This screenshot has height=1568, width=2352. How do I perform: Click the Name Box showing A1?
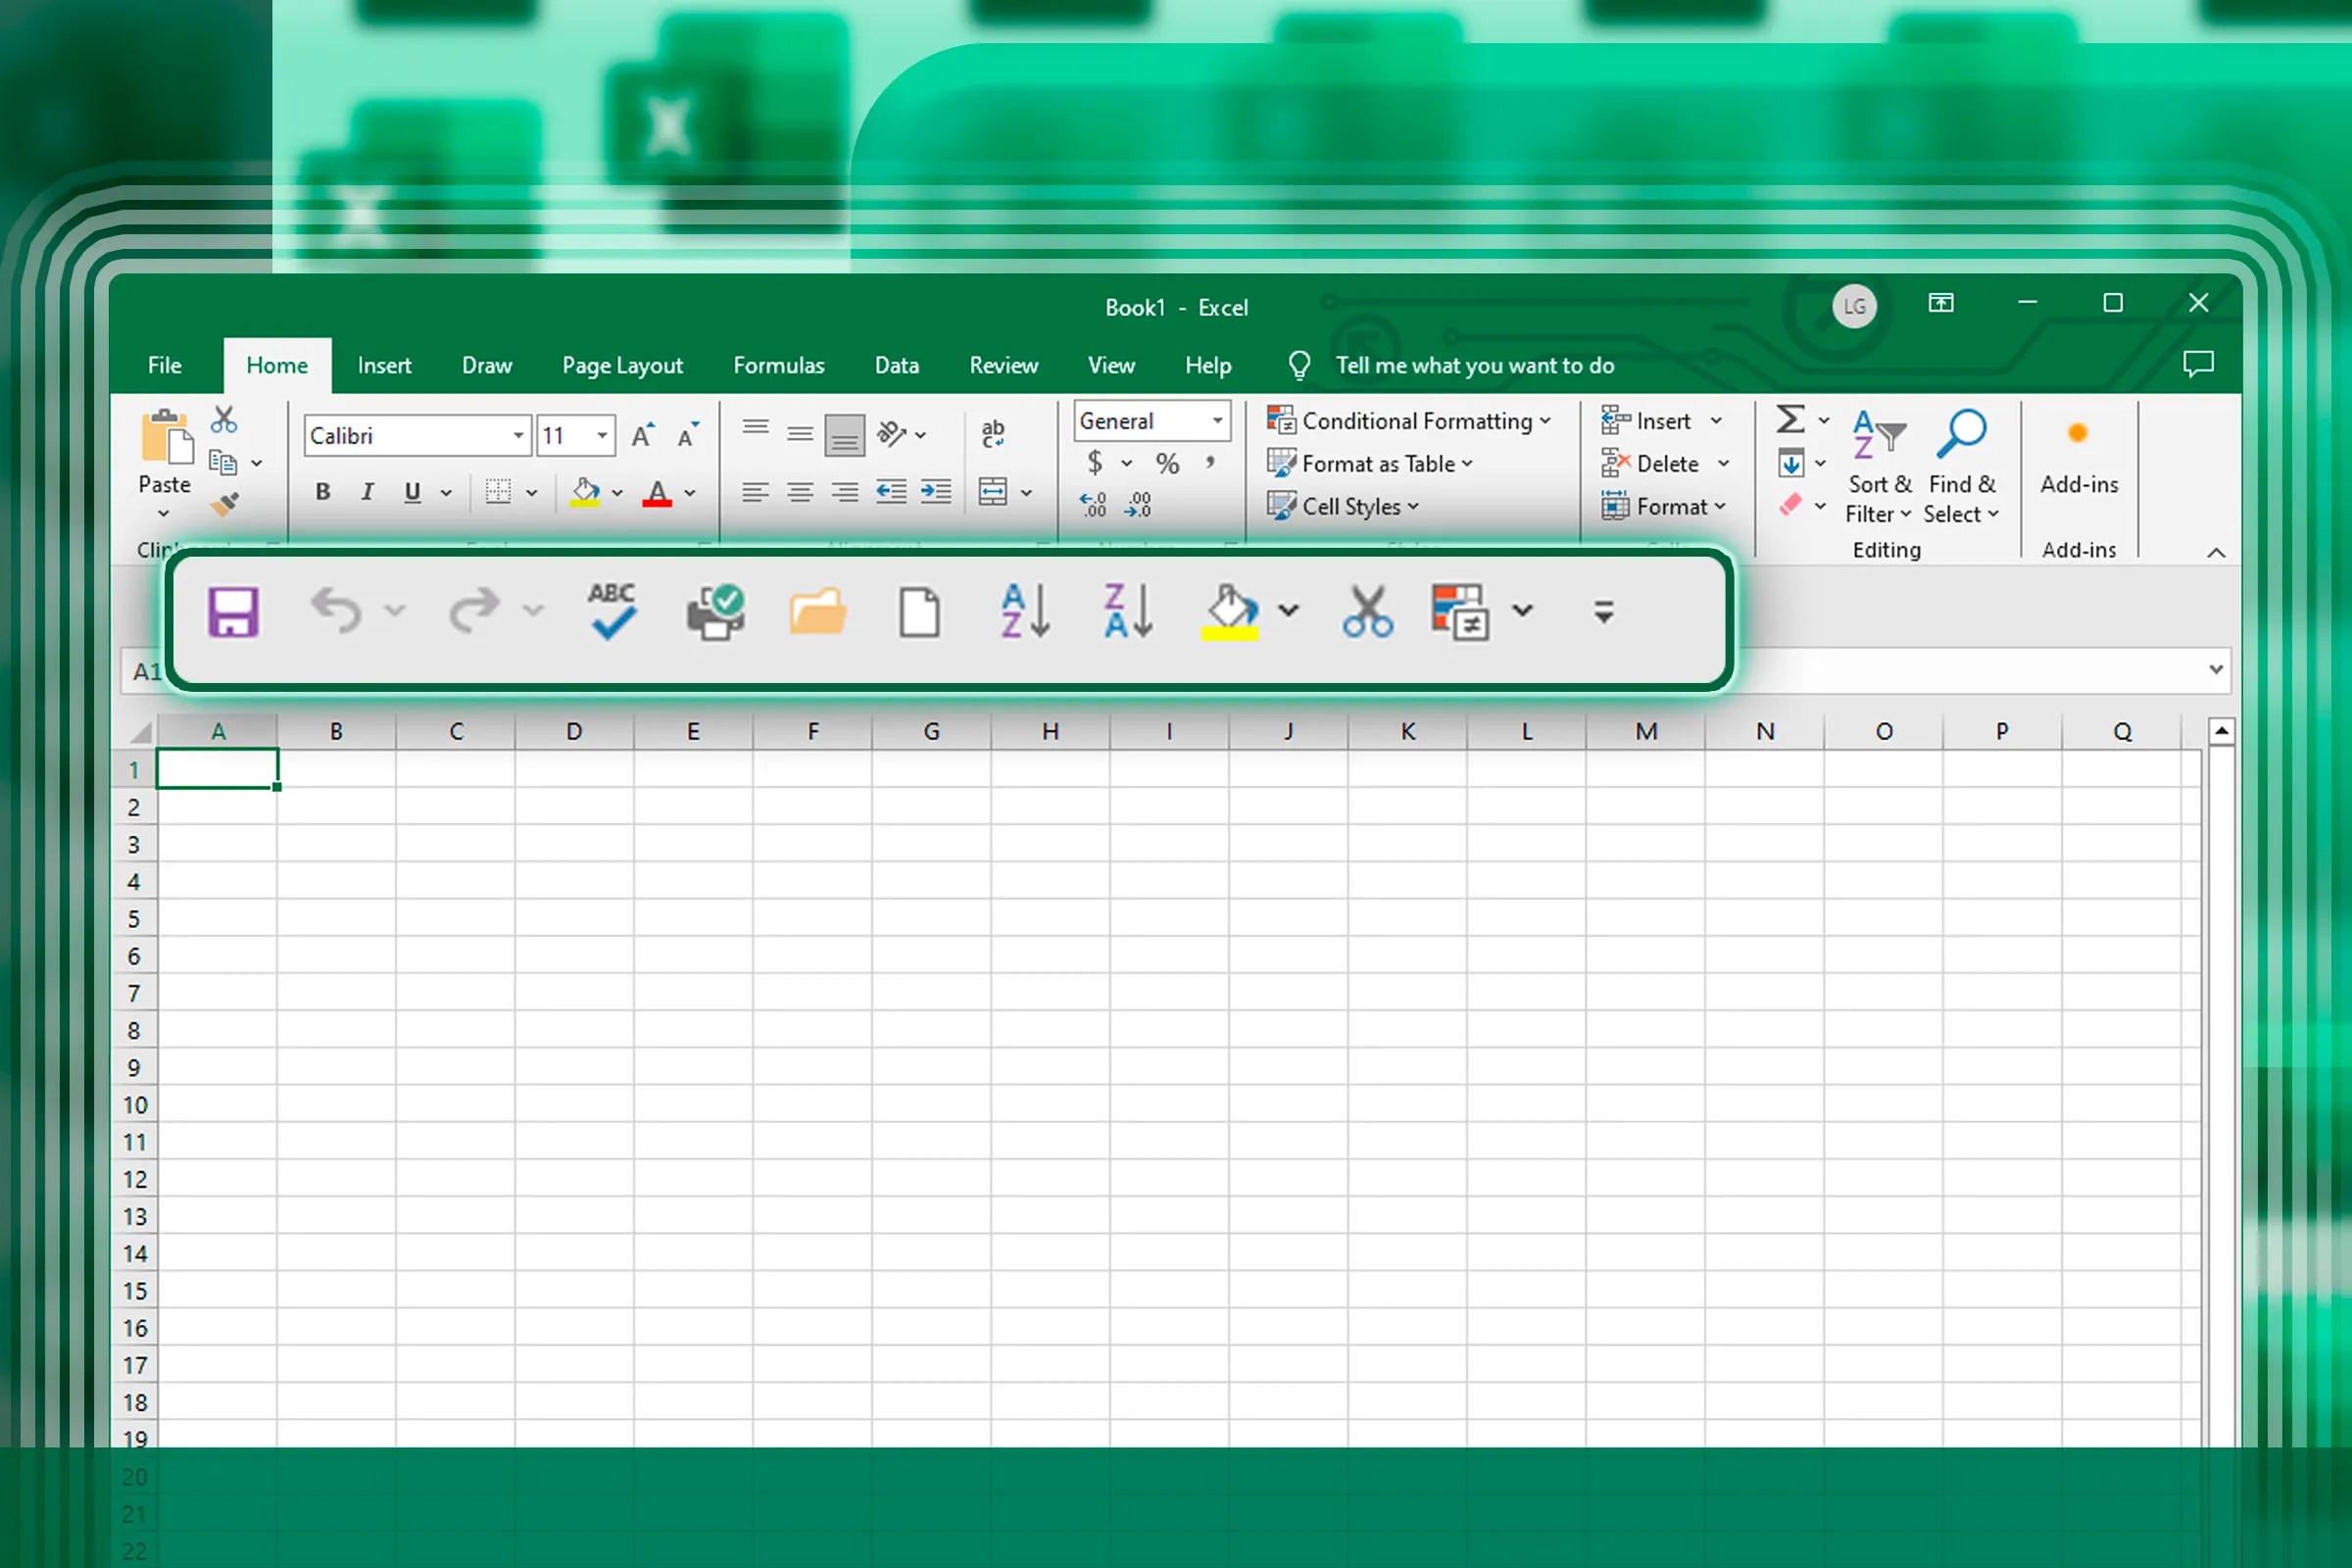click(x=148, y=671)
